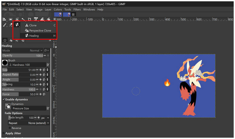Image resolution: width=235 pixels, height=139 pixels.
Task: Reset Aspect Ratio to brush default
Action: (x=44, y=75)
